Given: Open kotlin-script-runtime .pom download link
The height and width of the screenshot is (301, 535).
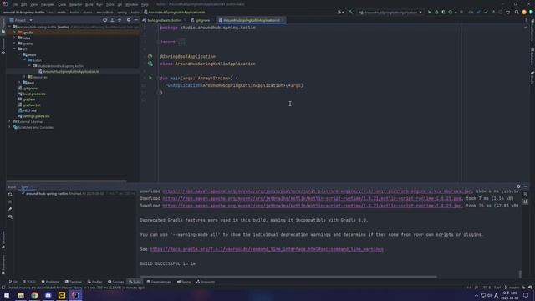Looking at the screenshot, I should tap(312, 198).
